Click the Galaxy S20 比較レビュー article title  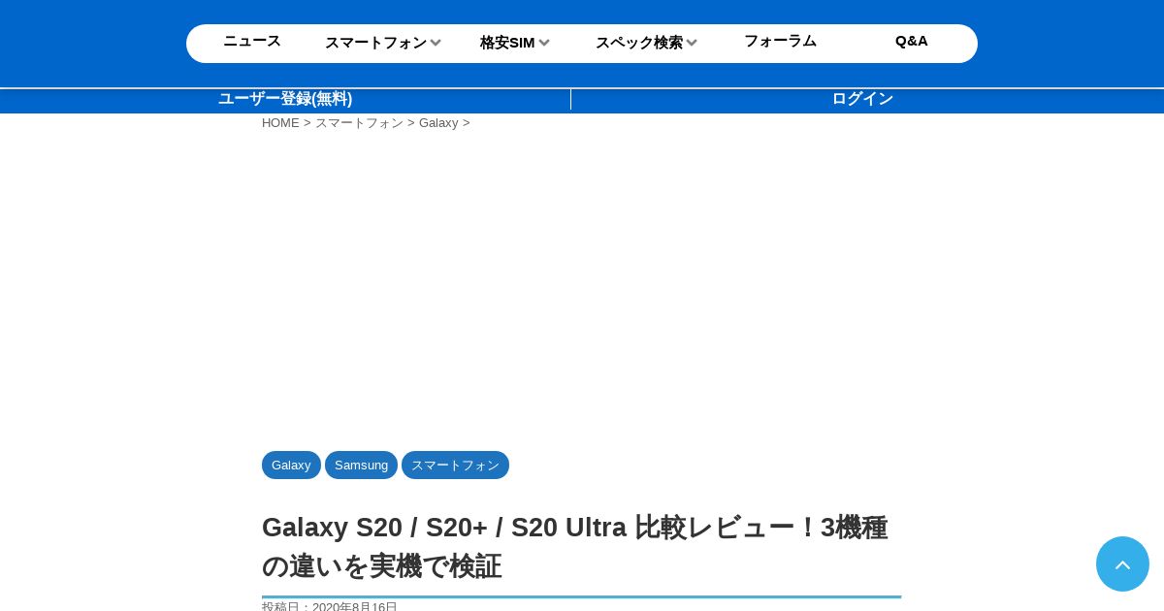click(x=574, y=547)
